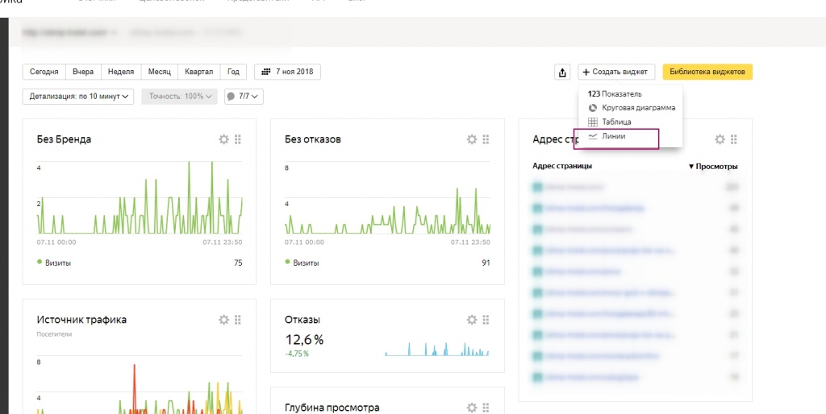The width and height of the screenshot is (826, 414).
Task: Open the Точность: 100% dropdown
Action: point(179,97)
